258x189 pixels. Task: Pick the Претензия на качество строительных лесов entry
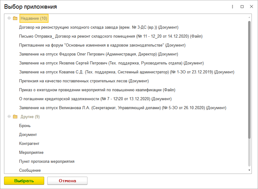click(84, 81)
